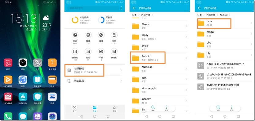The height and width of the screenshot is (121, 255).
Task: Open the Android system folder
Action: point(159,58)
